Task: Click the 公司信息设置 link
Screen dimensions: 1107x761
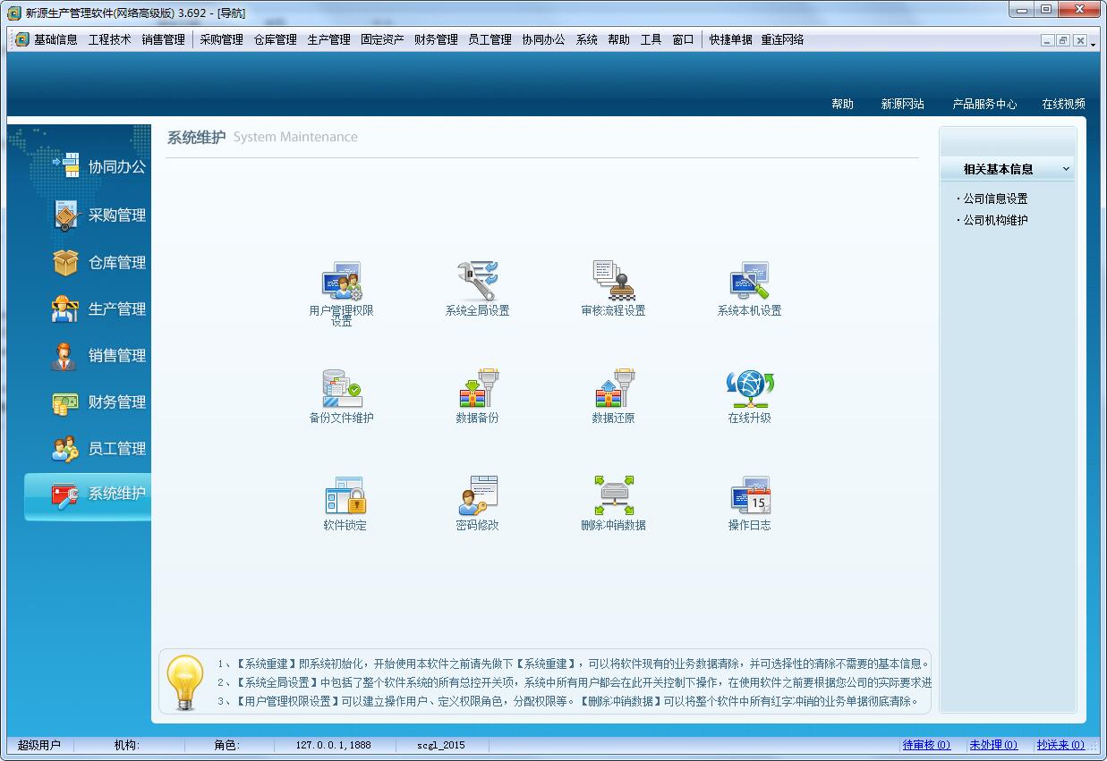Action: pyautogui.click(x=995, y=199)
